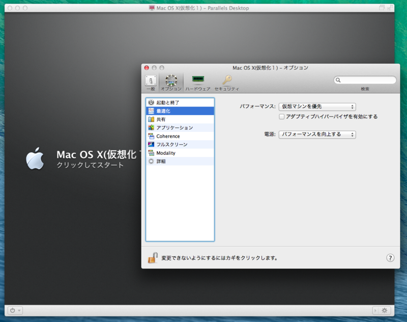Close the オプション dialog window
The width and height of the screenshot is (407, 322).
tap(147, 68)
